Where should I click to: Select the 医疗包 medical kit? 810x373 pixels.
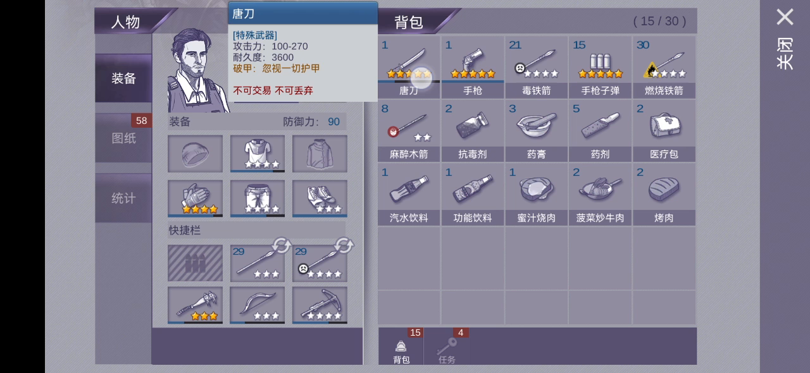coord(664,131)
